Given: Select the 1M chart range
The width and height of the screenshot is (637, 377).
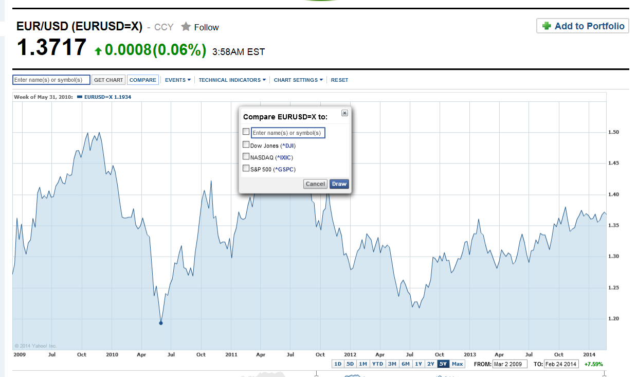Looking at the screenshot, I should pyautogui.click(x=363, y=364).
